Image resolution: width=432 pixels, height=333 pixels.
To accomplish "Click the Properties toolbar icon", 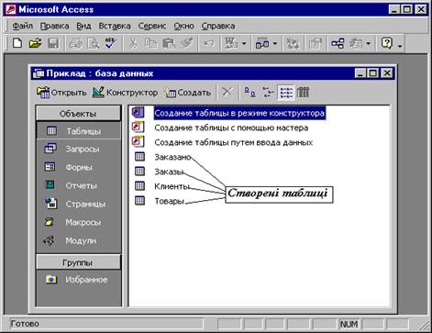I will (x=315, y=43).
